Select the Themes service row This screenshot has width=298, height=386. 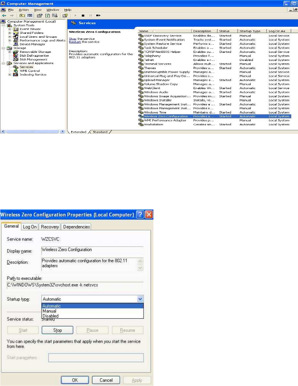pyautogui.click(x=214, y=68)
